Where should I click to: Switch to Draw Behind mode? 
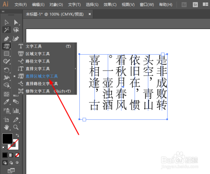click(11, 163)
